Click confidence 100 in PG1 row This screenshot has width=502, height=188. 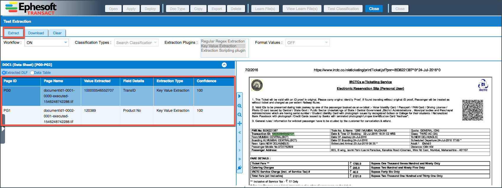pos(200,111)
